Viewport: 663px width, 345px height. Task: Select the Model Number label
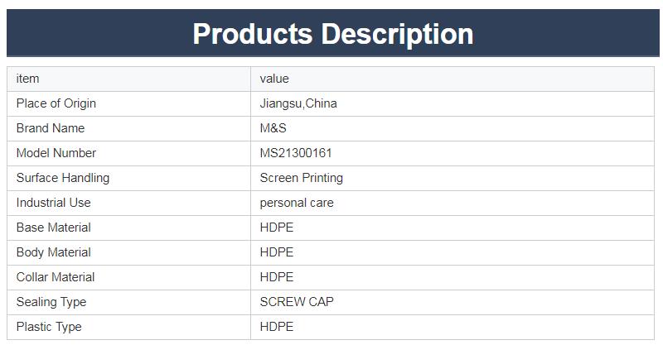(56, 153)
